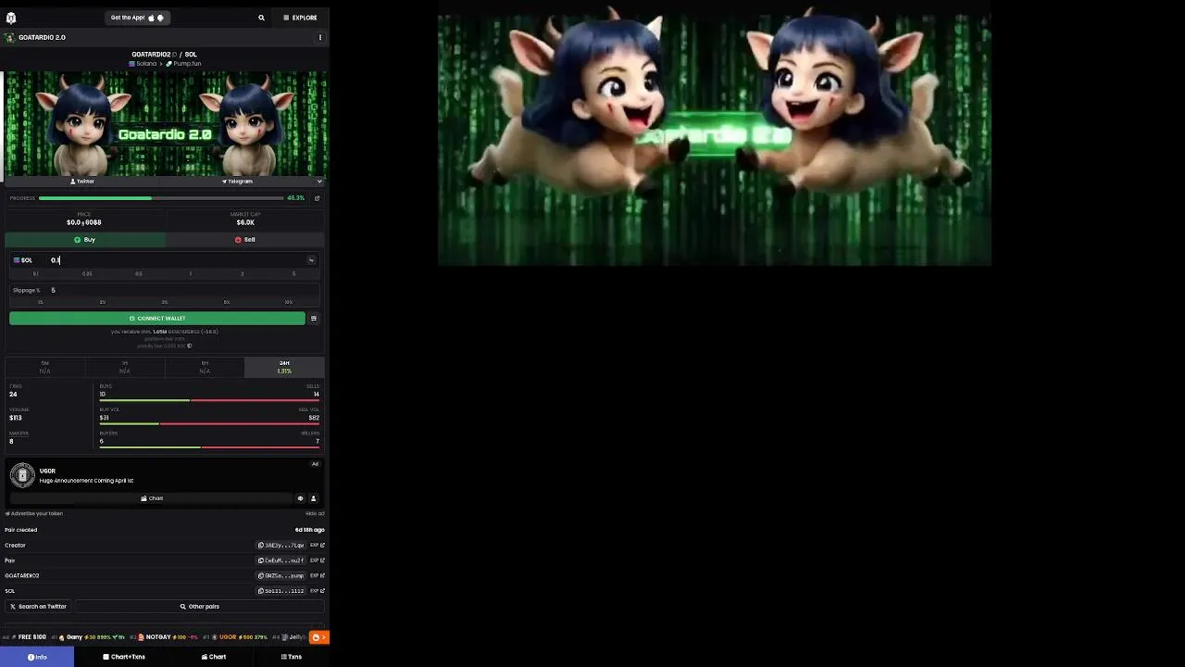Open explorer link for GOATARDIO2 row
The image size is (1185, 667).
pyautogui.click(x=318, y=576)
